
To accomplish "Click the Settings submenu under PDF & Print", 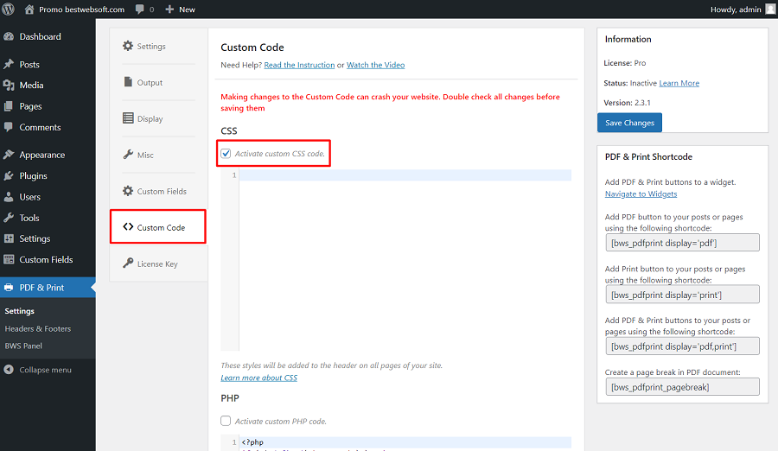I will coord(19,311).
